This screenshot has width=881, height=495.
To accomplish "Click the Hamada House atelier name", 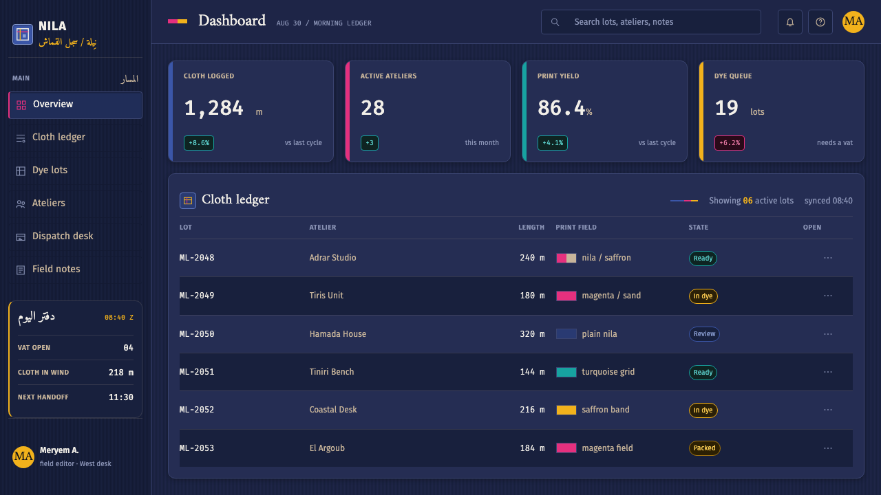I will tap(338, 334).
